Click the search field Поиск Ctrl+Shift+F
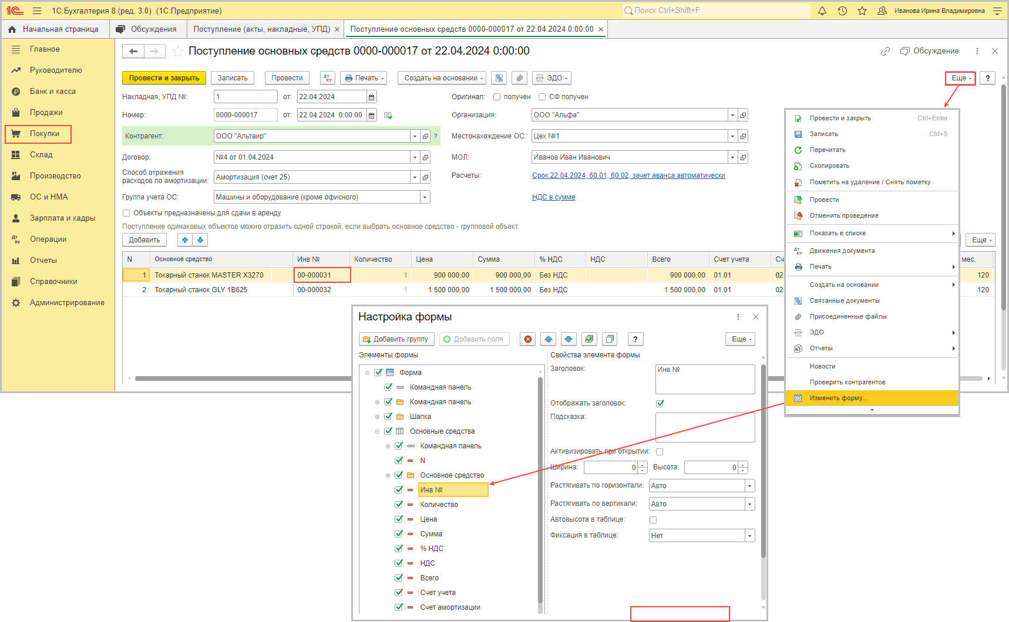Image resolution: width=1009 pixels, height=622 pixels. point(716,11)
